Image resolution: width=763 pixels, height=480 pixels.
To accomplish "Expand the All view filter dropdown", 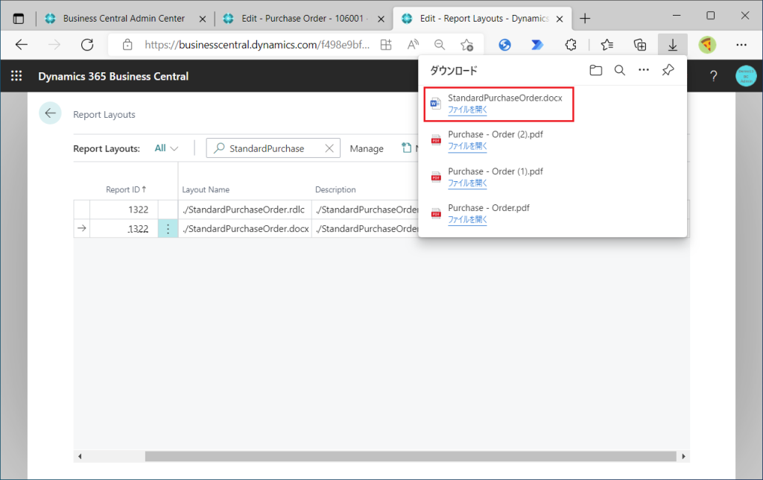I will tap(166, 148).
